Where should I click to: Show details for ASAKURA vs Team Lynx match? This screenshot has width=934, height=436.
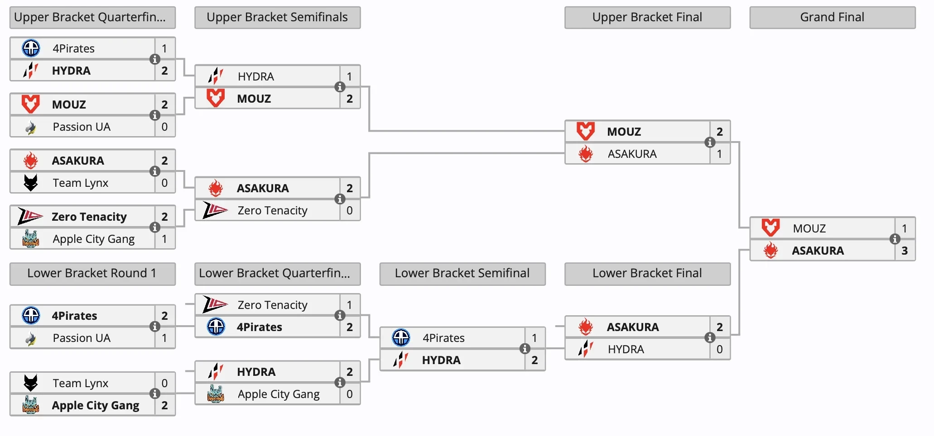pos(155,171)
